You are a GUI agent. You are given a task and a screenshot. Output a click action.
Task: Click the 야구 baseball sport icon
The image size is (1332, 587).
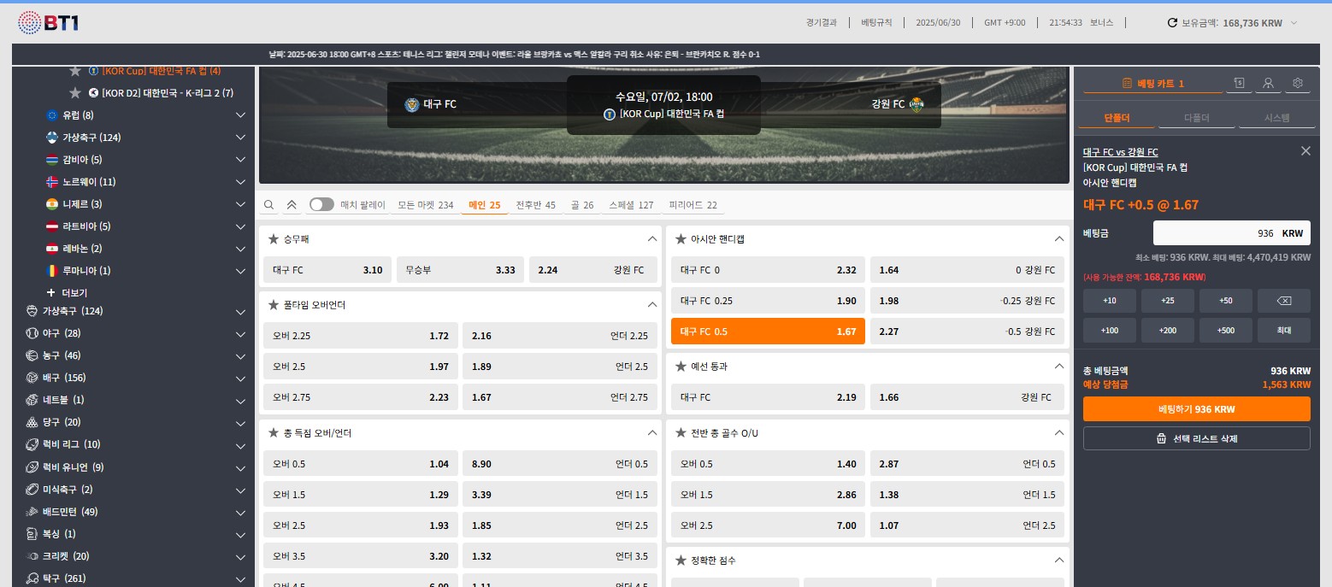32,333
